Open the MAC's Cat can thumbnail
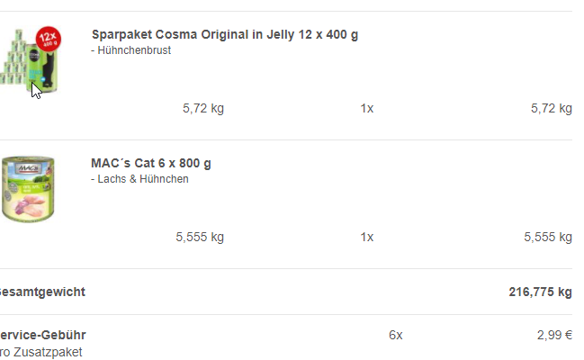Image resolution: width=584 pixels, height=360 pixels. pos(28,189)
